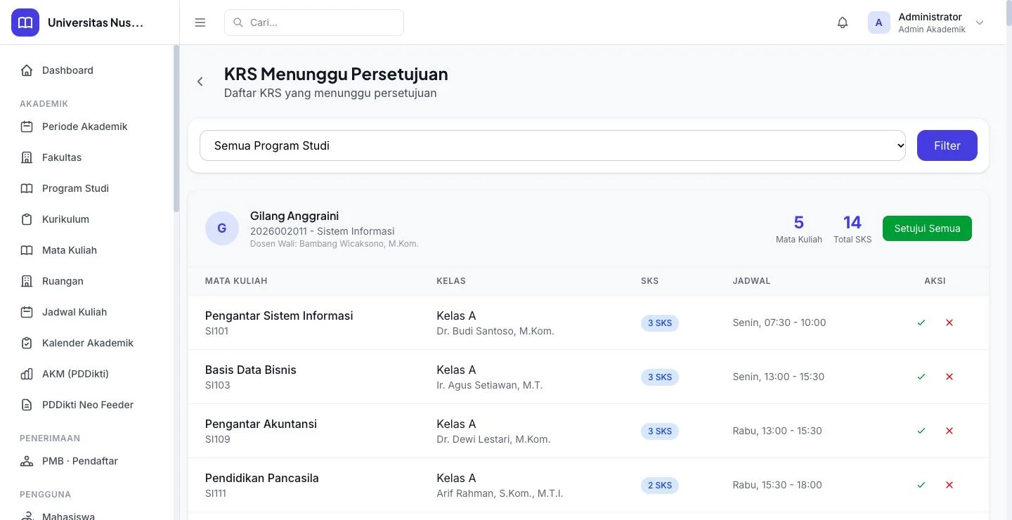Click the course code SI109
This screenshot has width=1012, height=520.
click(218, 439)
